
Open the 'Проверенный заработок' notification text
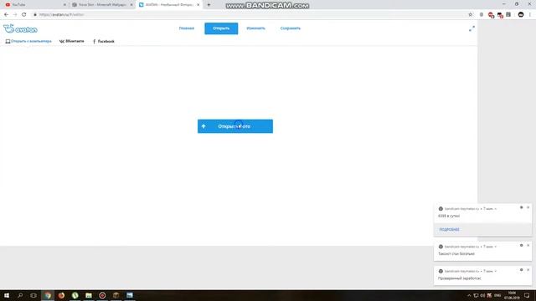click(x=460, y=278)
